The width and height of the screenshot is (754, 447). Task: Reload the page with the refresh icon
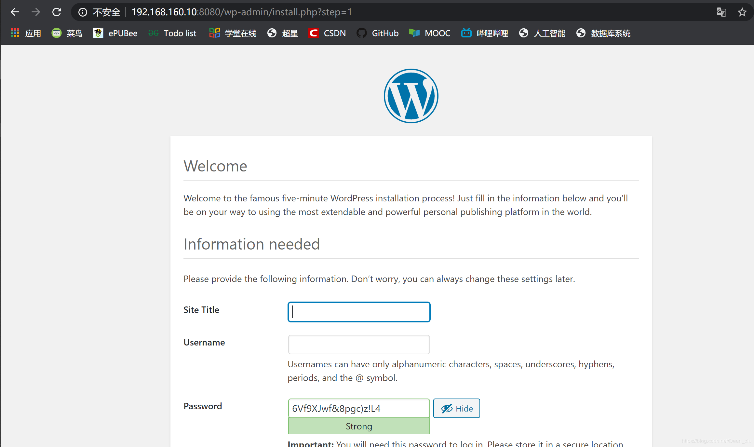click(57, 12)
